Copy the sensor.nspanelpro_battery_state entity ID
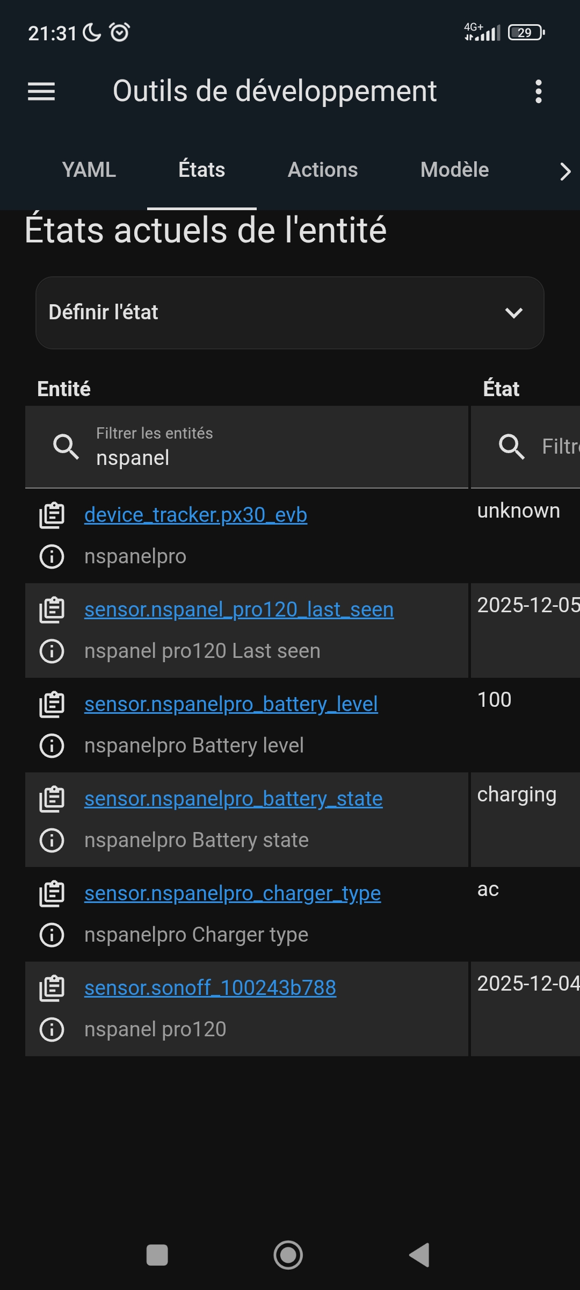 [52, 799]
